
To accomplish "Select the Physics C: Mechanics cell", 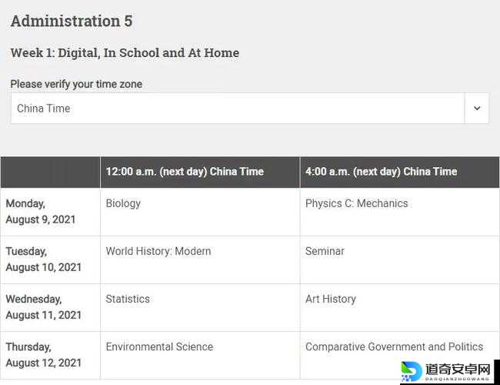I will pos(356,203).
